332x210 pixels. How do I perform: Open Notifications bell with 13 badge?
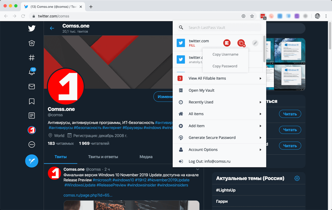click(32, 72)
